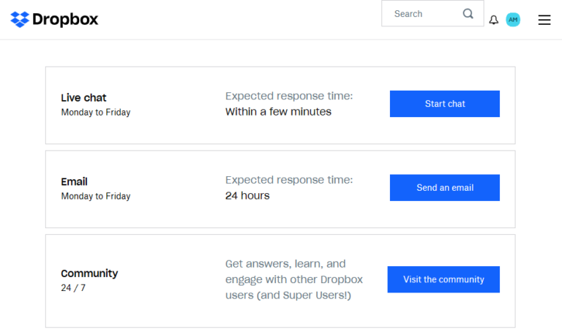This screenshot has width=562, height=332.
Task: Click 'Expected response time' in Live chat card
Action: (288, 96)
